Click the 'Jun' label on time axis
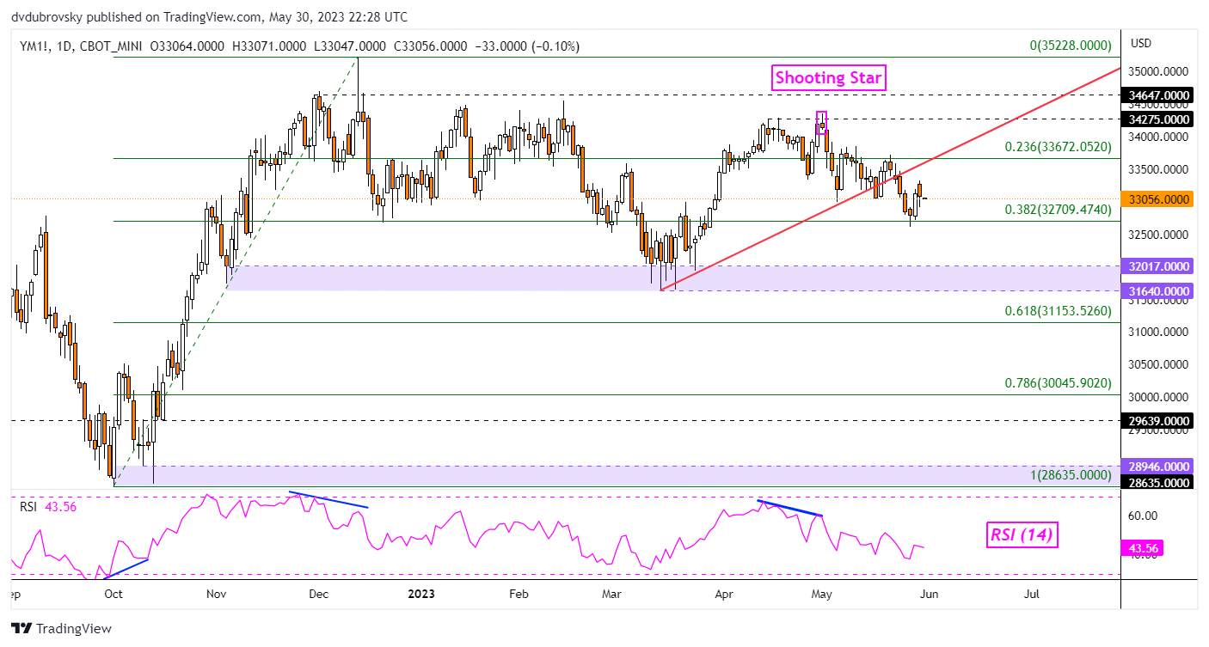The image size is (1209, 647). pos(930,594)
